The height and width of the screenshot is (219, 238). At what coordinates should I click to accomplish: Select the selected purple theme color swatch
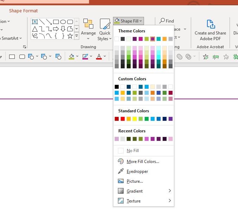click(x=152, y=39)
